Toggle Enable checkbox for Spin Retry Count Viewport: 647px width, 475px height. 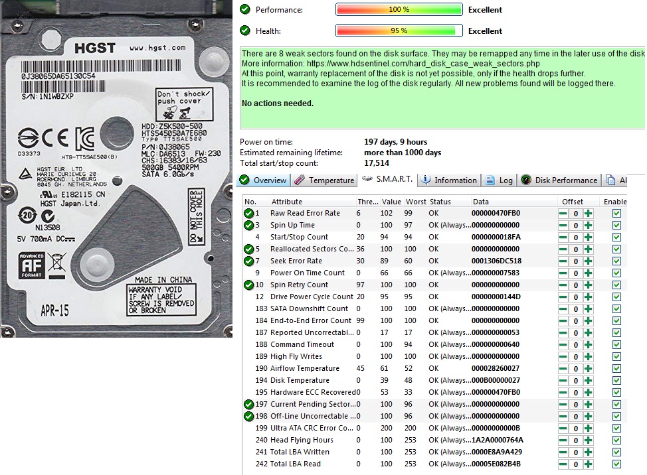tap(616, 285)
